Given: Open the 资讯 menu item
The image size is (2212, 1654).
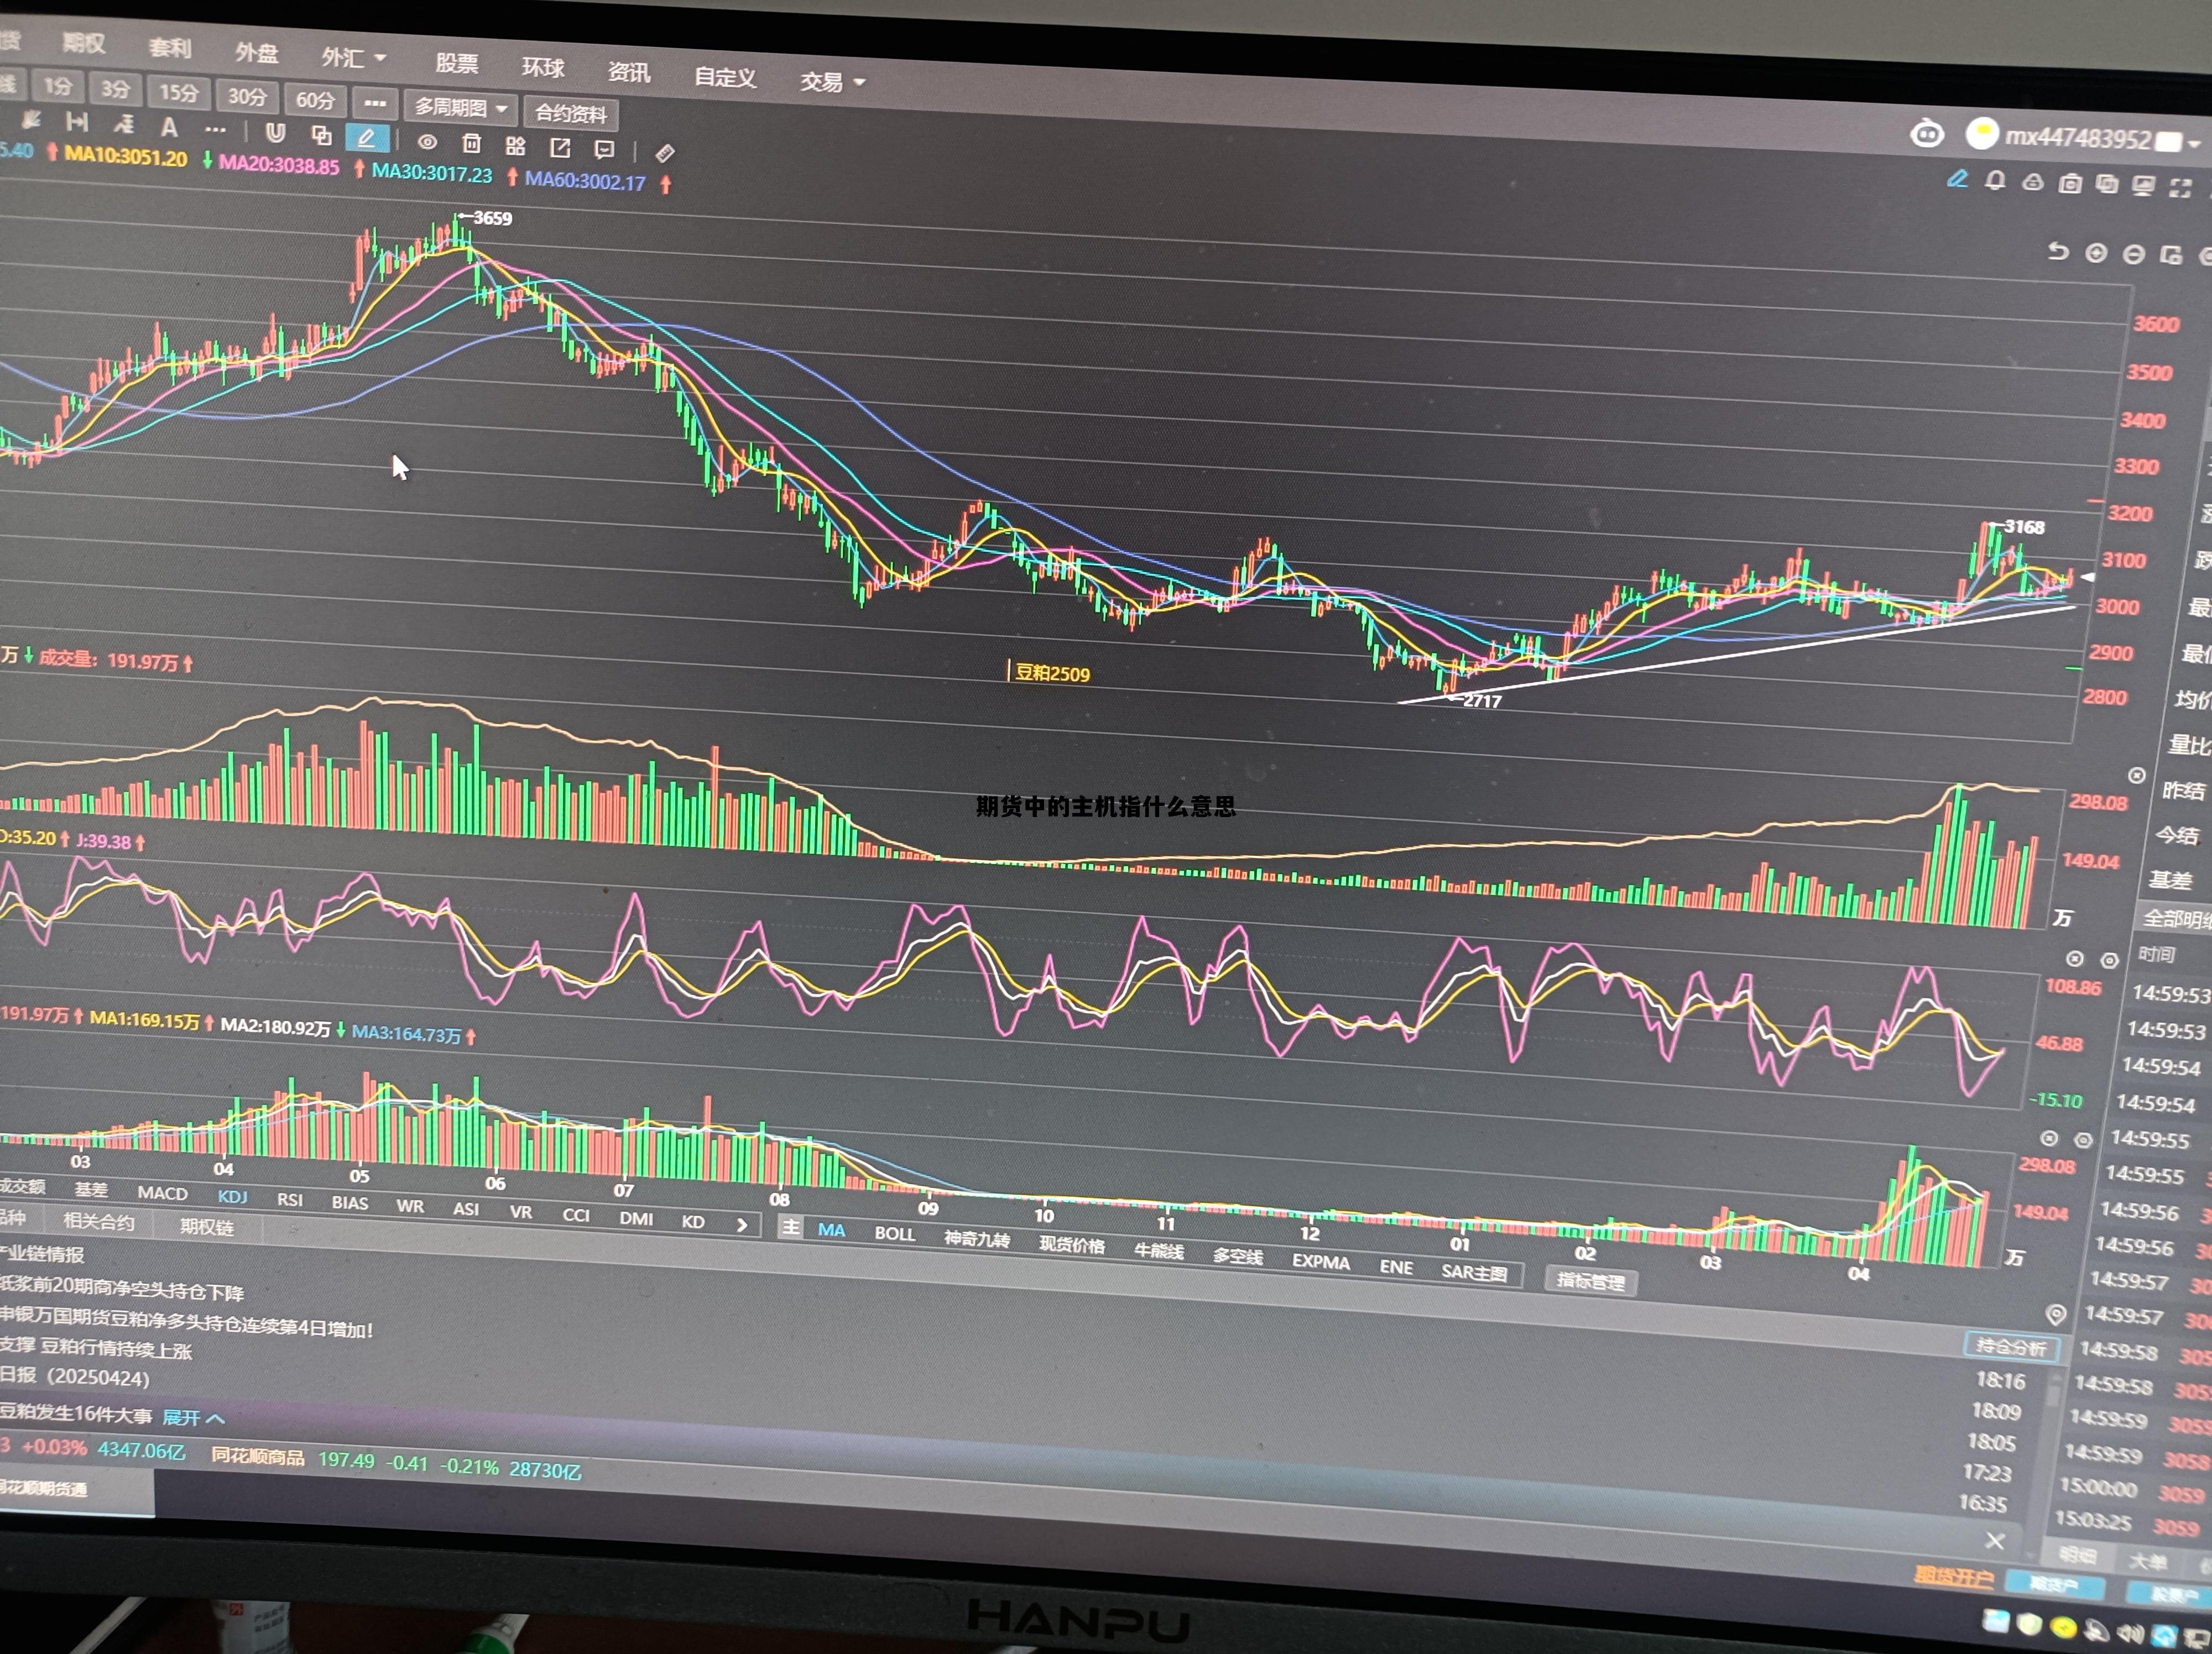Looking at the screenshot, I should (628, 72).
